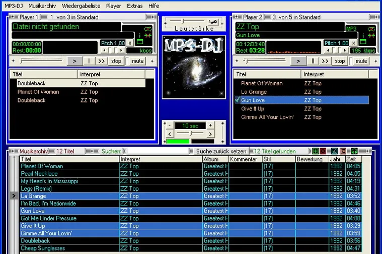This screenshot has height=254, width=382.
Task: Stop Player 1
Action: coord(116,61)
